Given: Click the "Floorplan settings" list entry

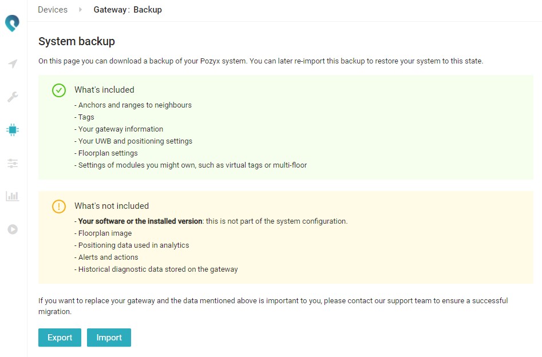Looking at the screenshot, I should point(108,153).
